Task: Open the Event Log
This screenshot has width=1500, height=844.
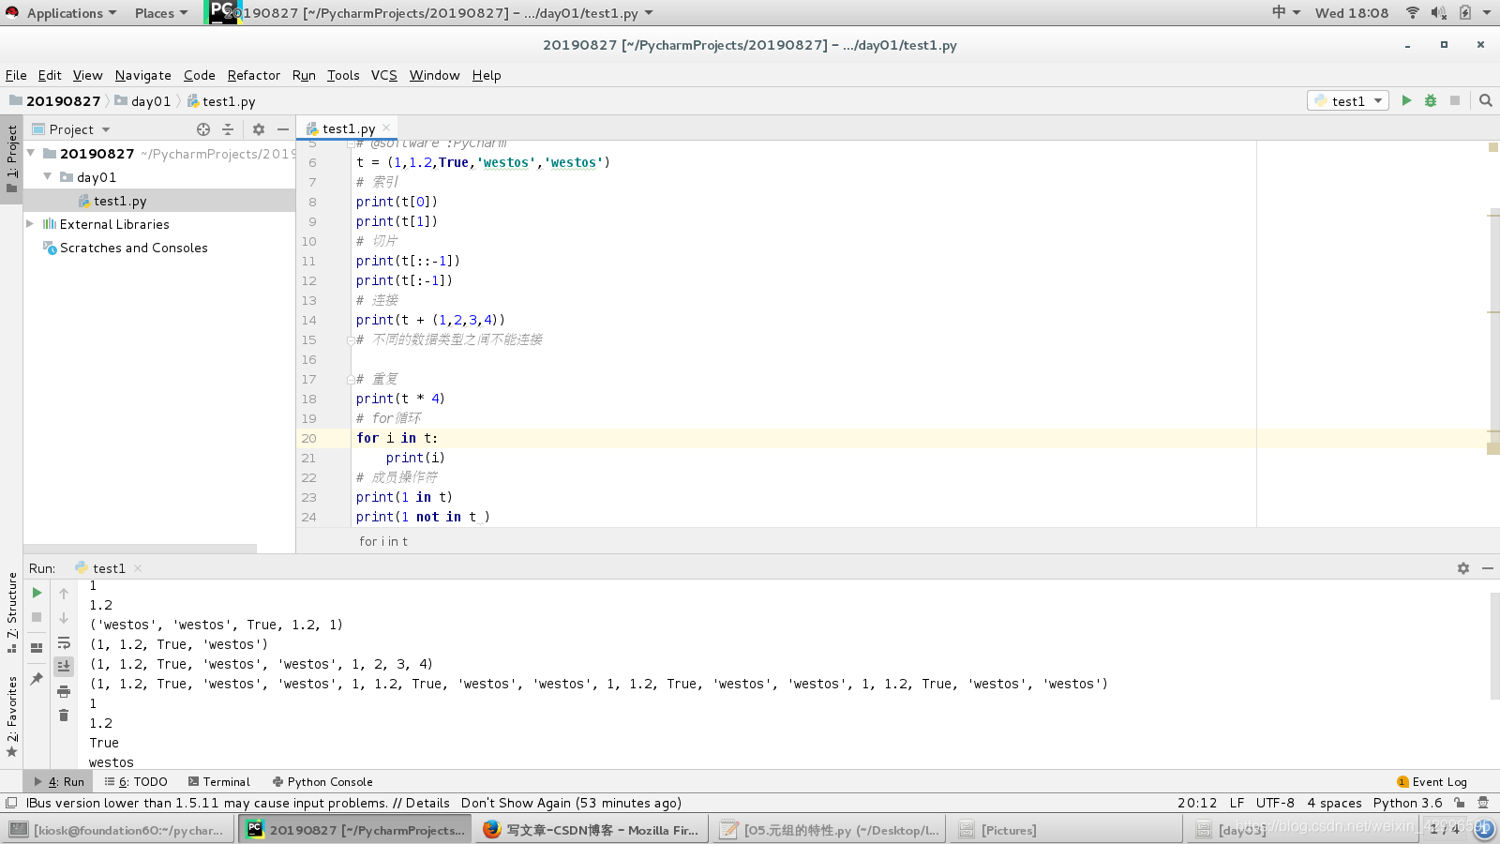Action: [x=1432, y=781]
